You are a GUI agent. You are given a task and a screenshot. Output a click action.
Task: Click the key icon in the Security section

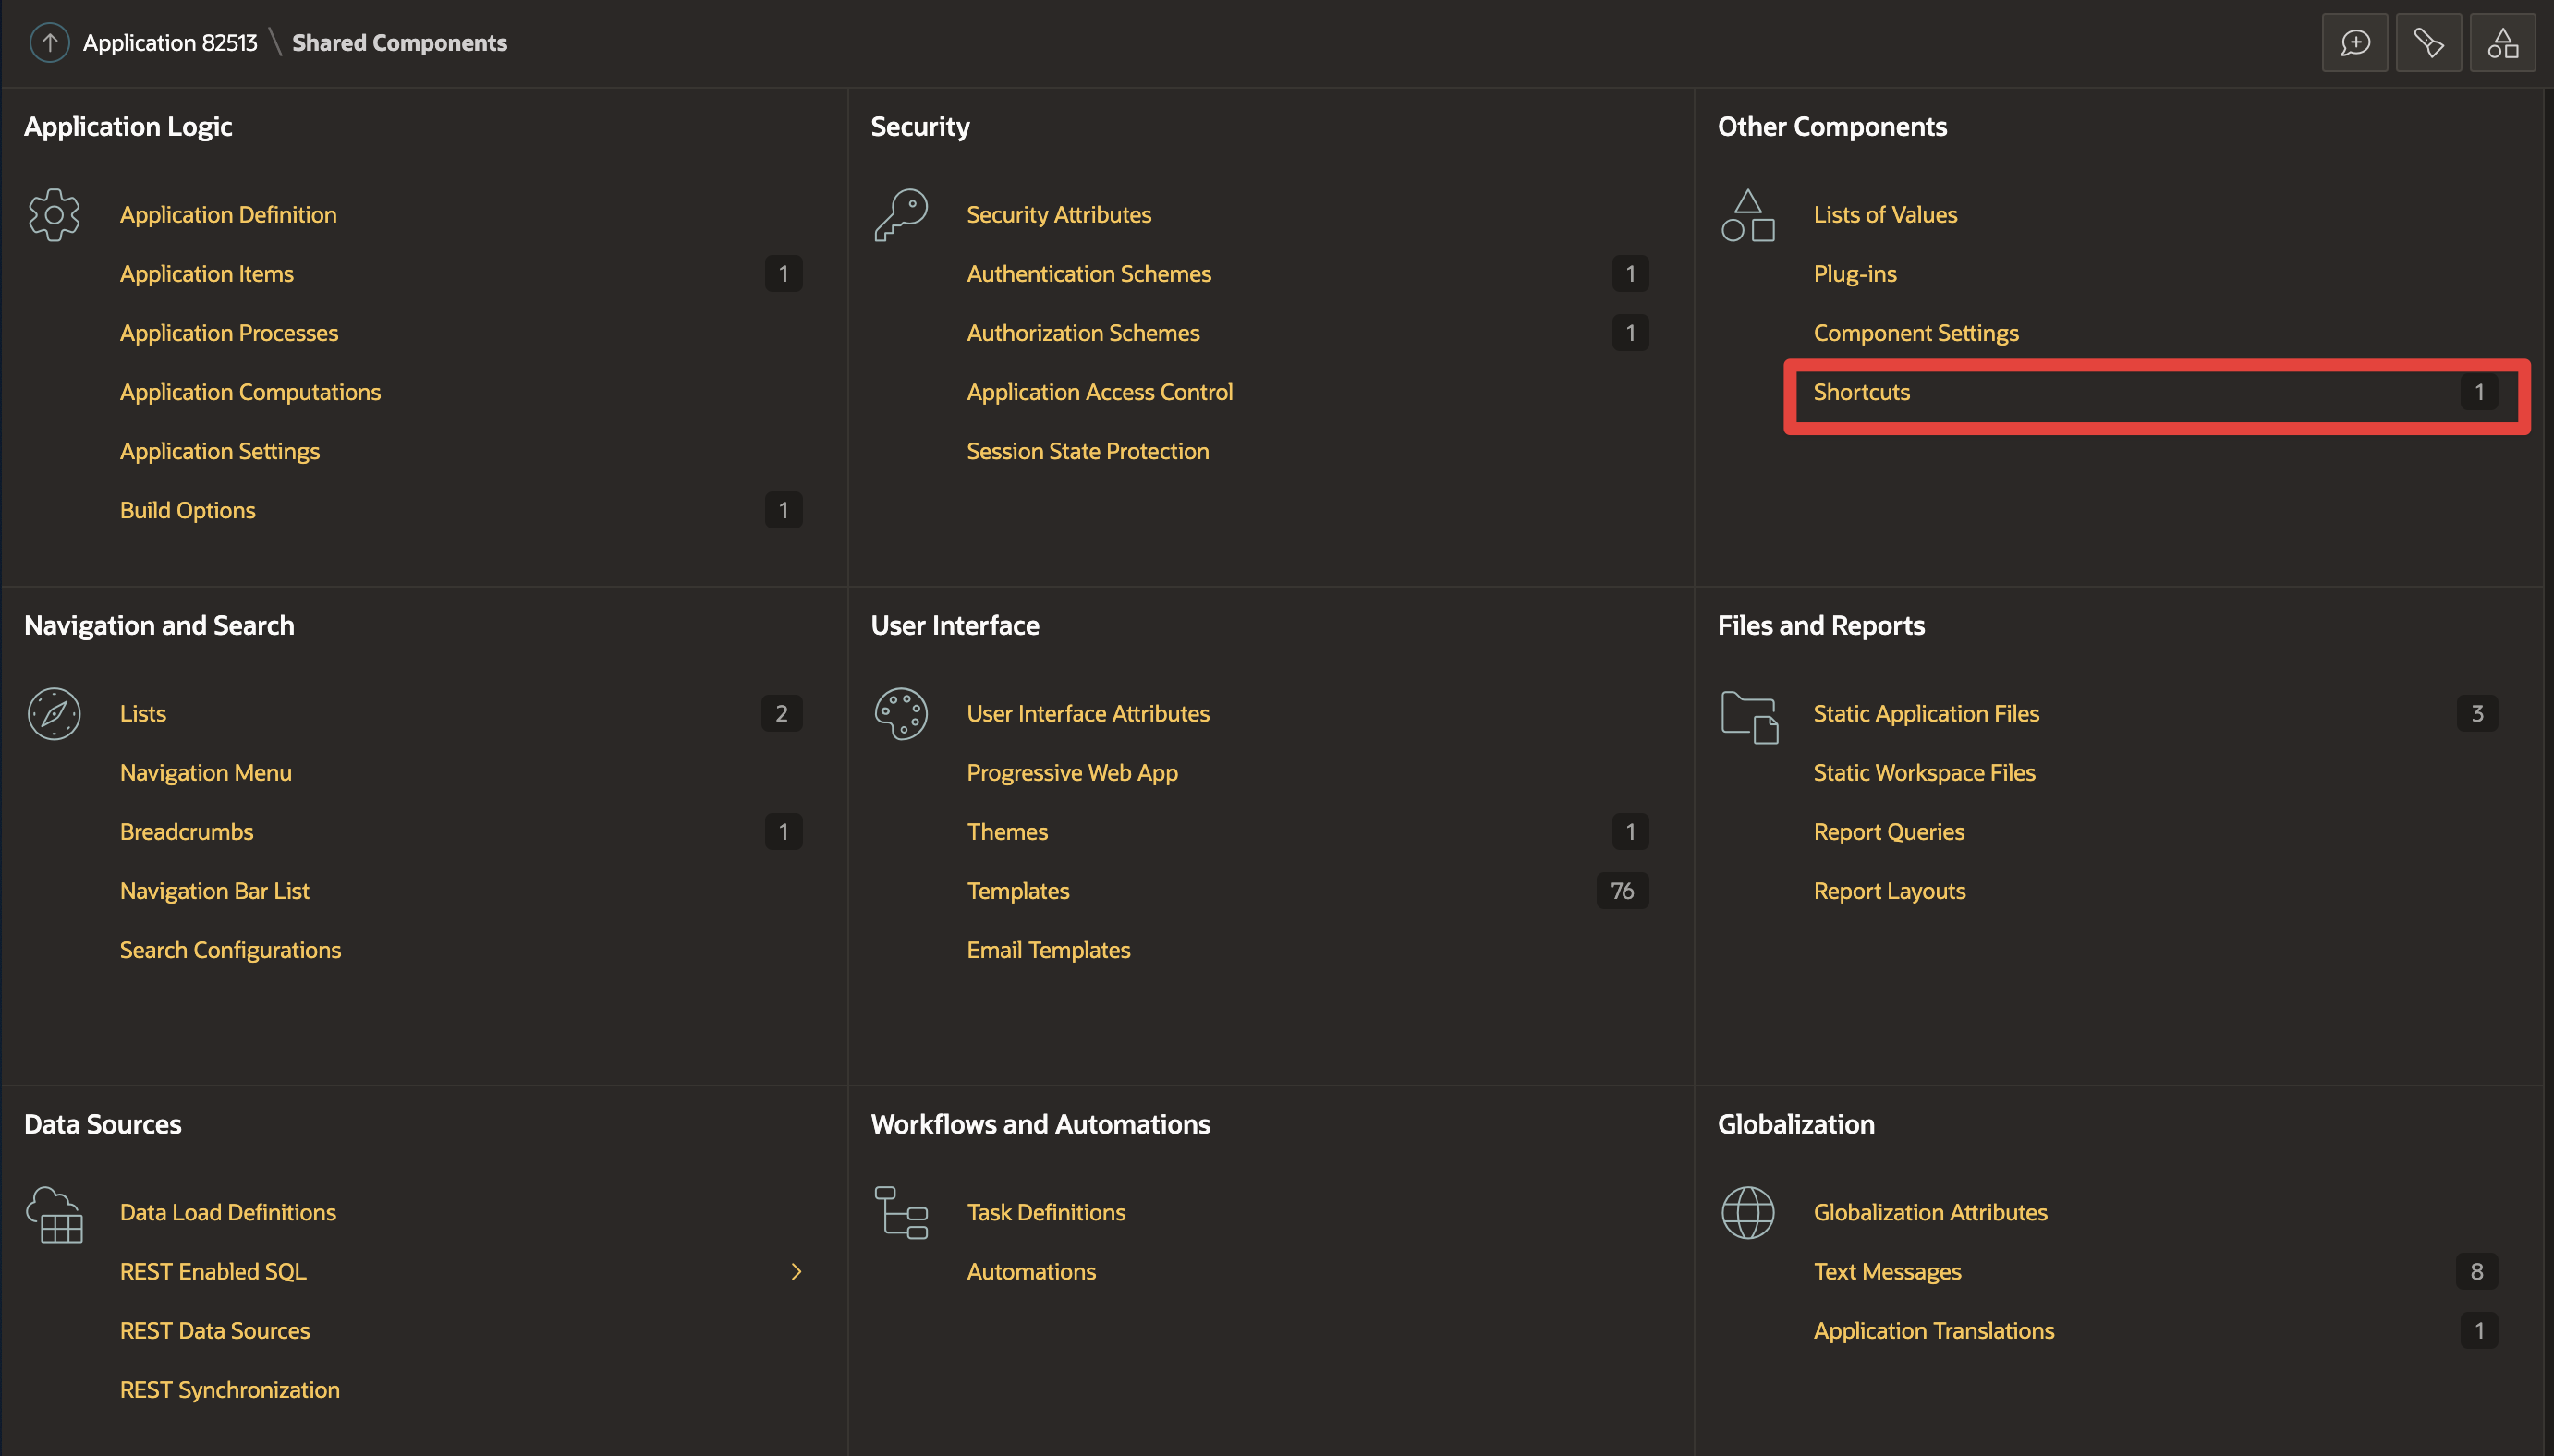point(901,215)
